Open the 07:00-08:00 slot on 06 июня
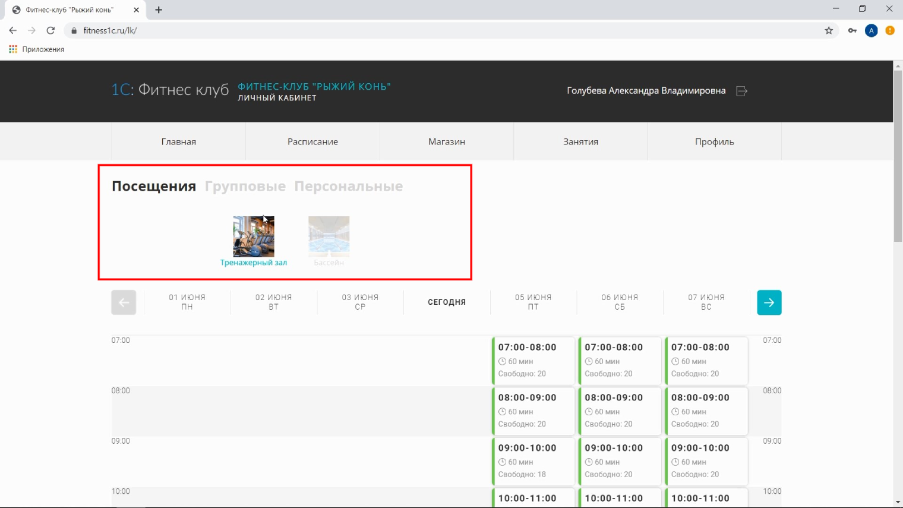The height and width of the screenshot is (508, 903). (620, 361)
